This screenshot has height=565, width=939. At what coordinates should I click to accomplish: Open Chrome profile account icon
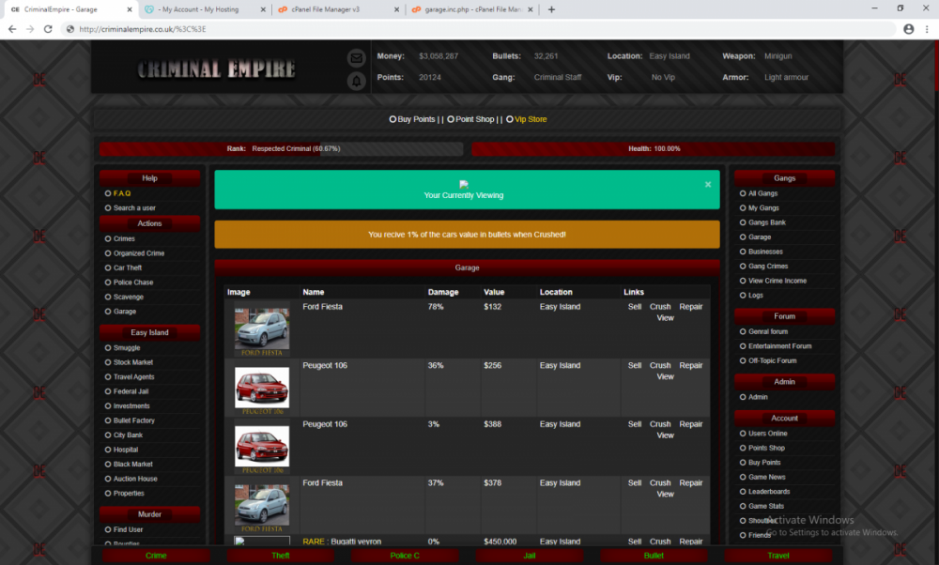tap(908, 29)
